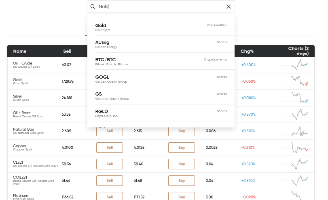The width and height of the screenshot is (328, 200).
Task: Click Sell button for CLZ21
Action: coord(110,164)
